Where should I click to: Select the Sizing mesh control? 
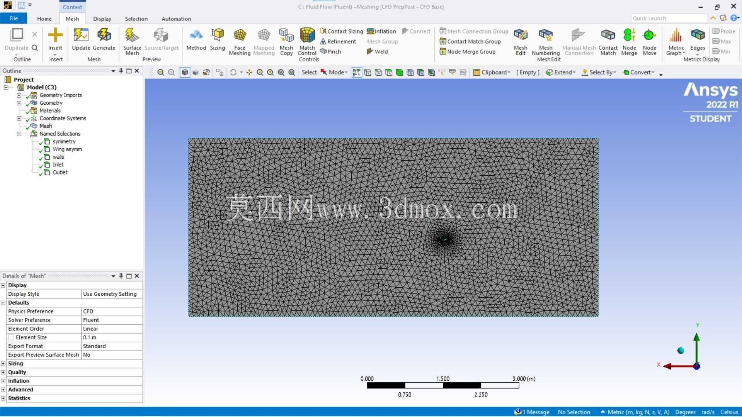click(217, 39)
